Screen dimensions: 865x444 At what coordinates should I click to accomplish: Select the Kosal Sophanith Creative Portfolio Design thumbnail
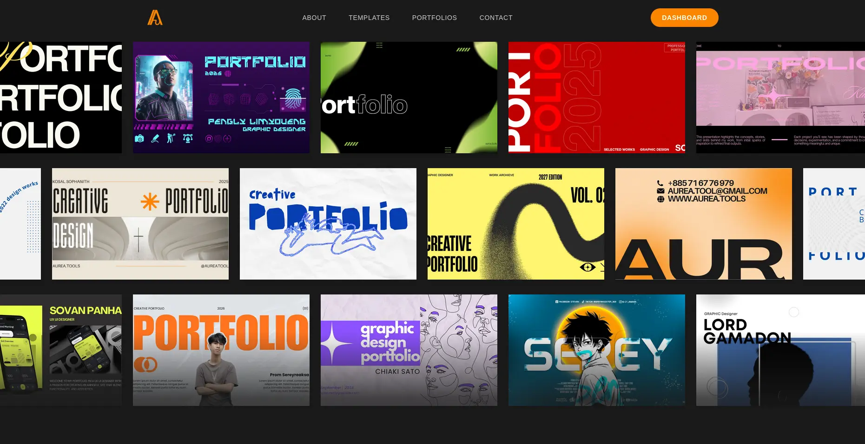[140, 224]
